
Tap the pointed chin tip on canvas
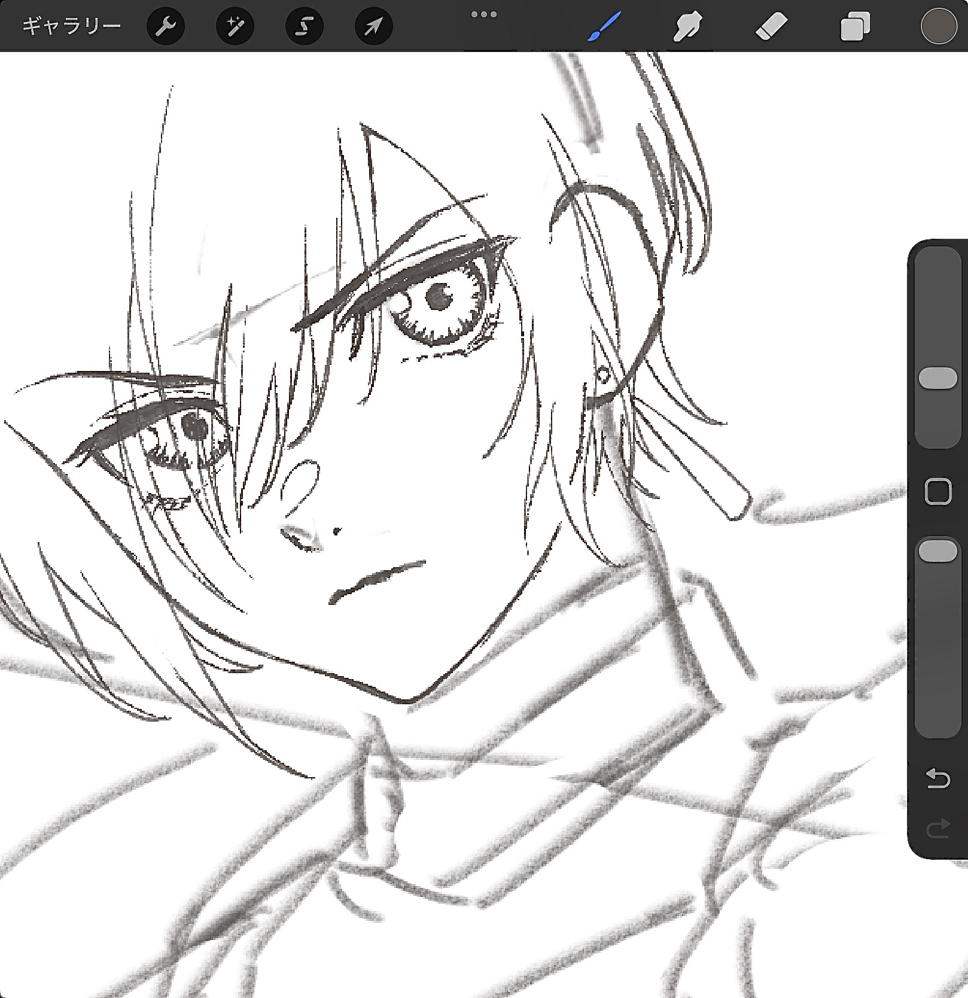tap(406, 699)
